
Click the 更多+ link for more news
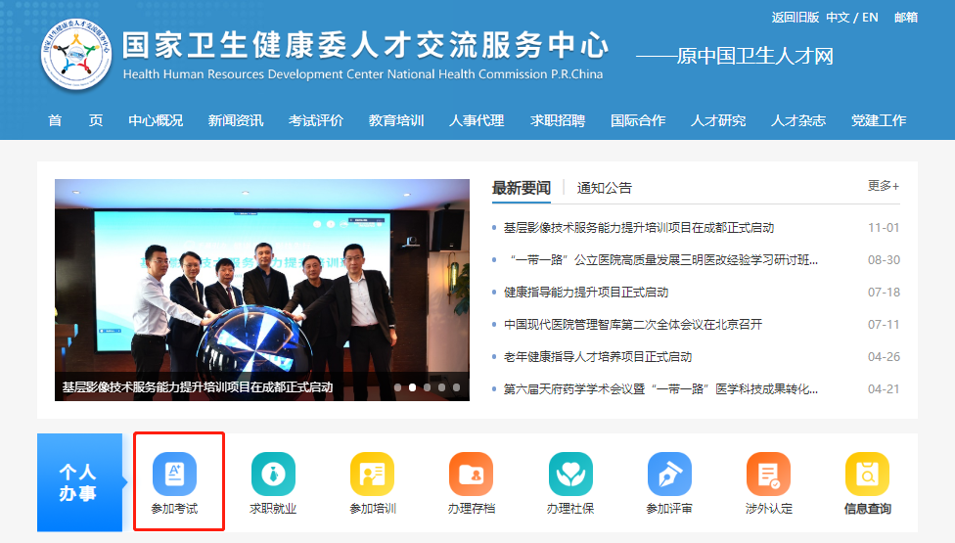point(883,186)
